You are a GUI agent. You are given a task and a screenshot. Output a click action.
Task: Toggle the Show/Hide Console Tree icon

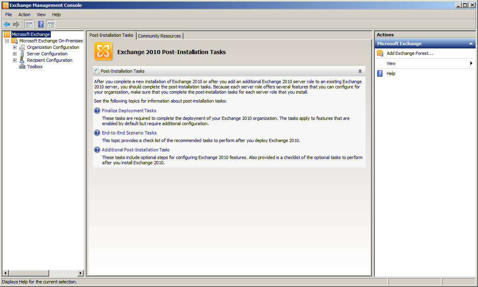pos(29,25)
